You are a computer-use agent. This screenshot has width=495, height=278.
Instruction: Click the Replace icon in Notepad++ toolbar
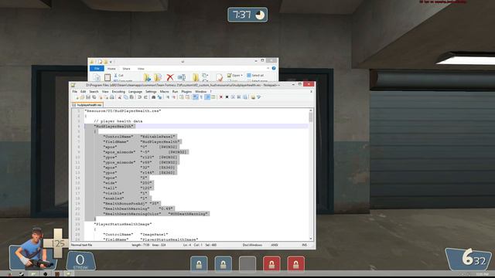click(160, 97)
